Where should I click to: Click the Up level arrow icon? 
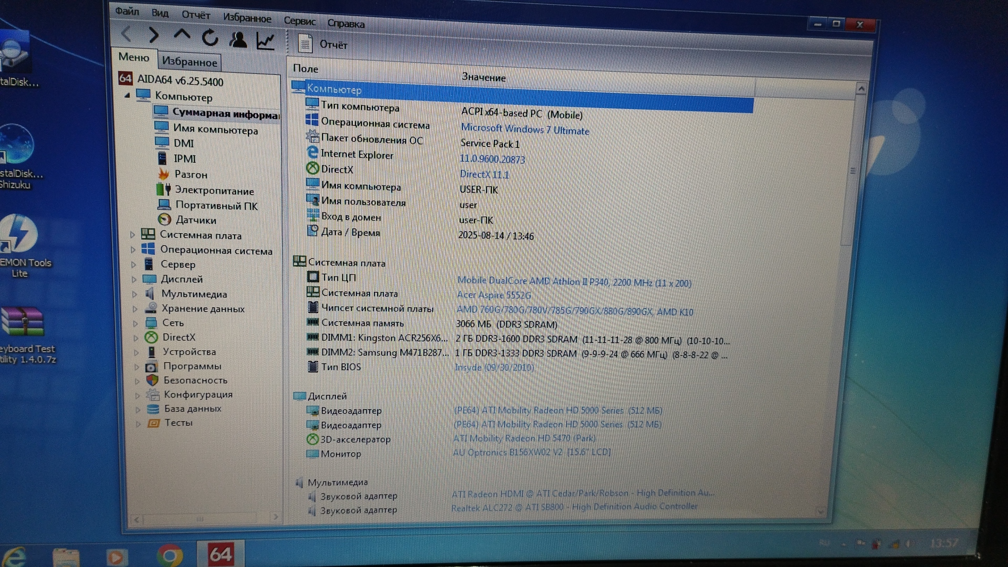(x=182, y=35)
